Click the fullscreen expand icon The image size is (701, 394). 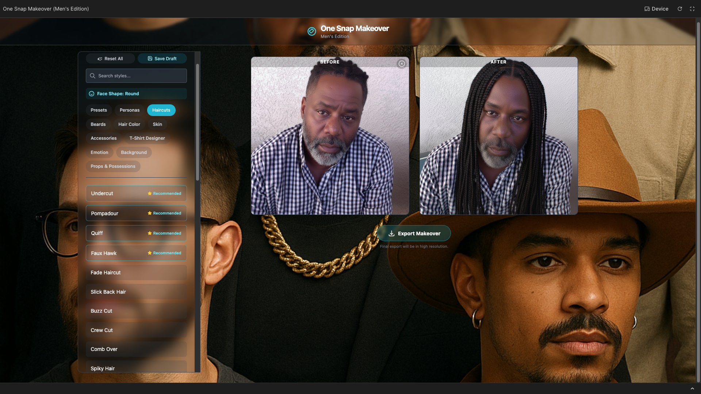point(692,9)
